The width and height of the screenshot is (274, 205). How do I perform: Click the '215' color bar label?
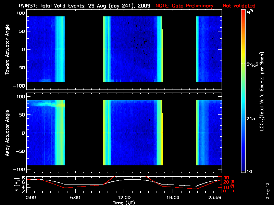[x=251, y=119]
